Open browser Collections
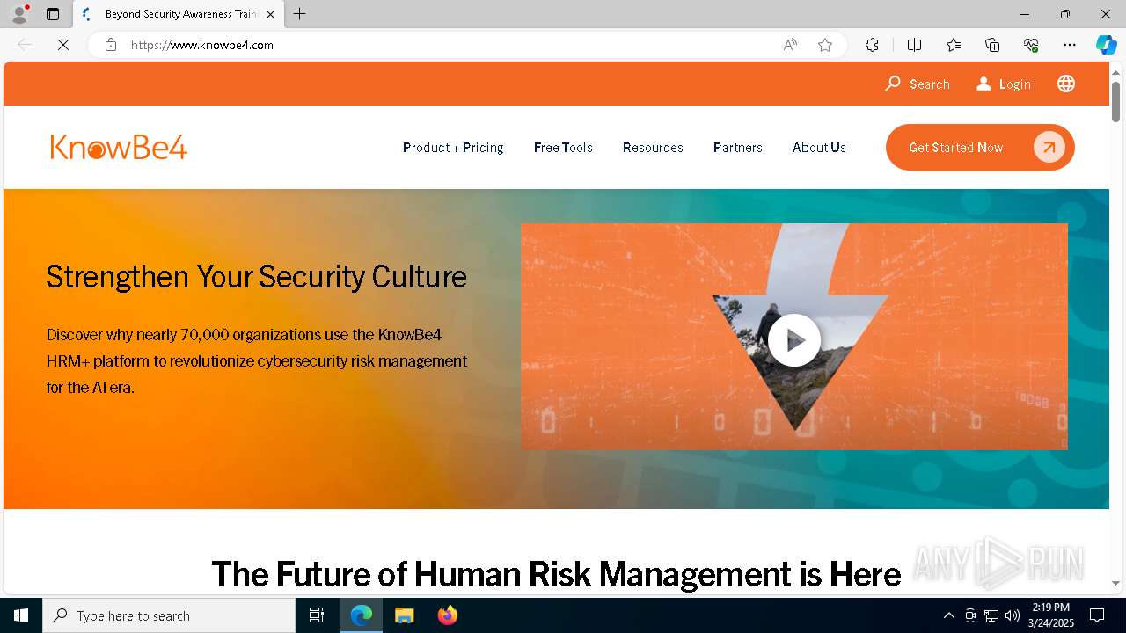Viewport: 1126px width, 633px height. [x=992, y=45]
